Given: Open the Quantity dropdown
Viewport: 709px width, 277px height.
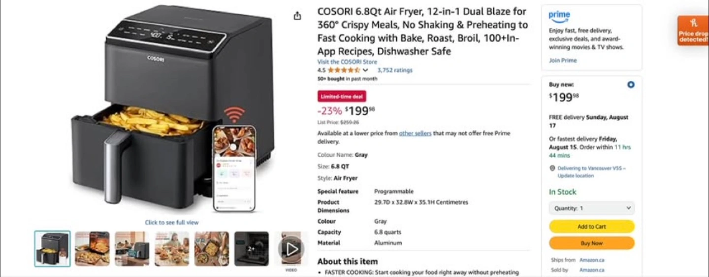Looking at the screenshot, I should point(592,208).
